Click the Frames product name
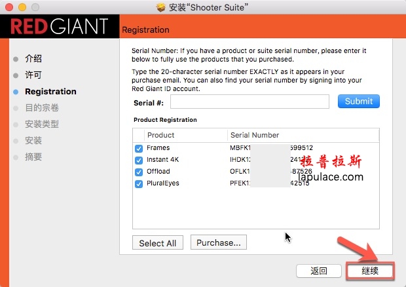The height and width of the screenshot is (287, 406). (x=158, y=147)
